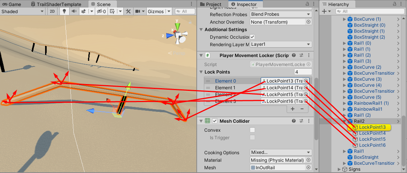Open Player Movement Locker component context menu
This screenshot has height=173, width=407.
308,55
